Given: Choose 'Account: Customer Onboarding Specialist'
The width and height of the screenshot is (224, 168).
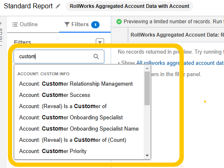Looking at the screenshot, I should (x=71, y=117).
